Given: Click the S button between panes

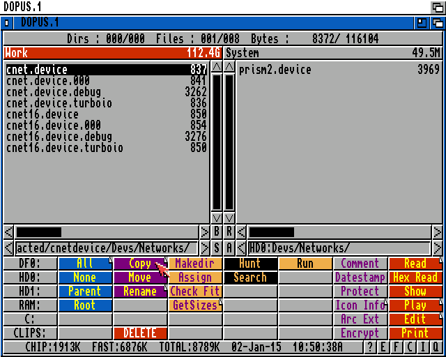Looking at the screenshot, I should [217, 248].
